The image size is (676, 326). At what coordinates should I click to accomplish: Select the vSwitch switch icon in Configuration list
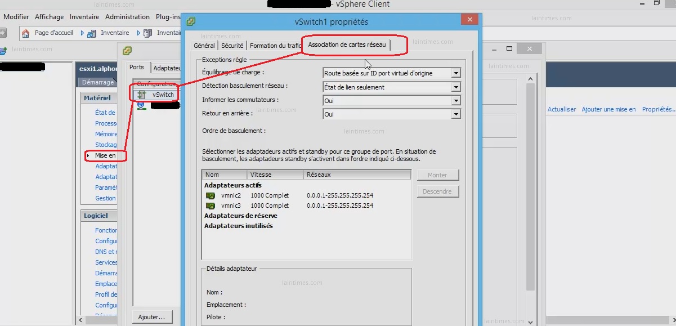pos(141,95)
